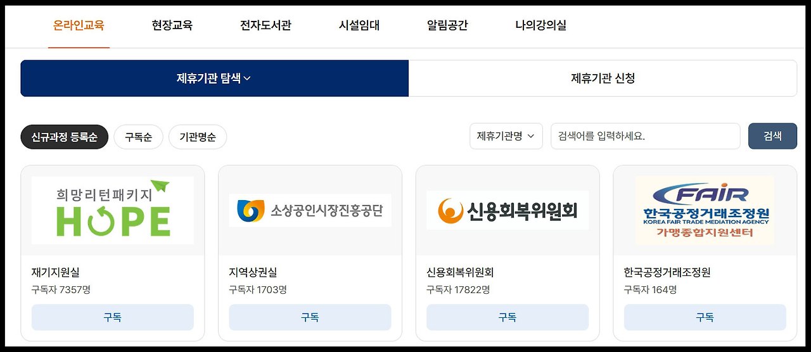This screenshot has width=811, height=352.
Task: Open the 제휴기관명 search dropdown
Action: 506,136
